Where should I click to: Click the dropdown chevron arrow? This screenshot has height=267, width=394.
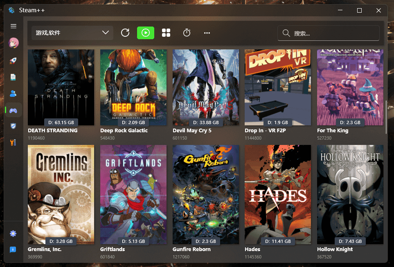point(106,33)
